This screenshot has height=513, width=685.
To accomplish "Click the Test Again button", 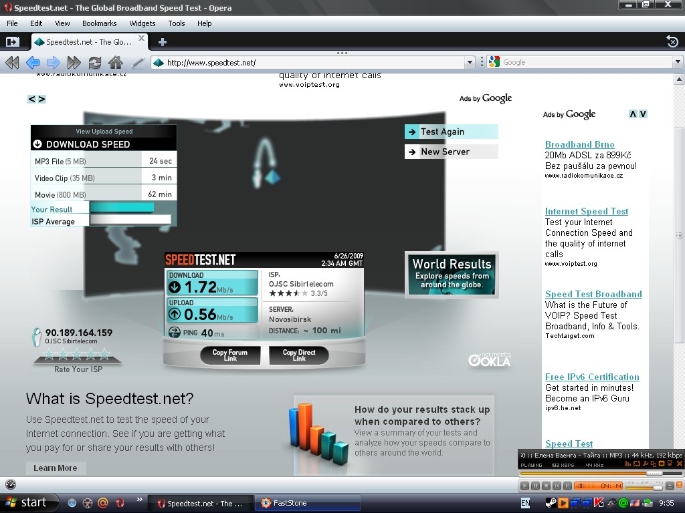I will [x=452, y=132].
